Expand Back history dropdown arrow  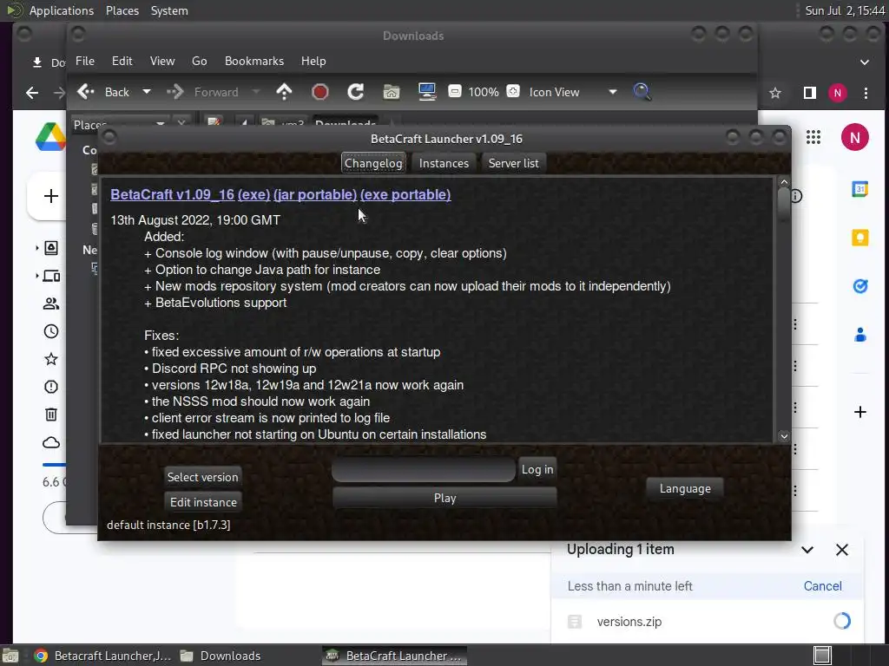146,92
